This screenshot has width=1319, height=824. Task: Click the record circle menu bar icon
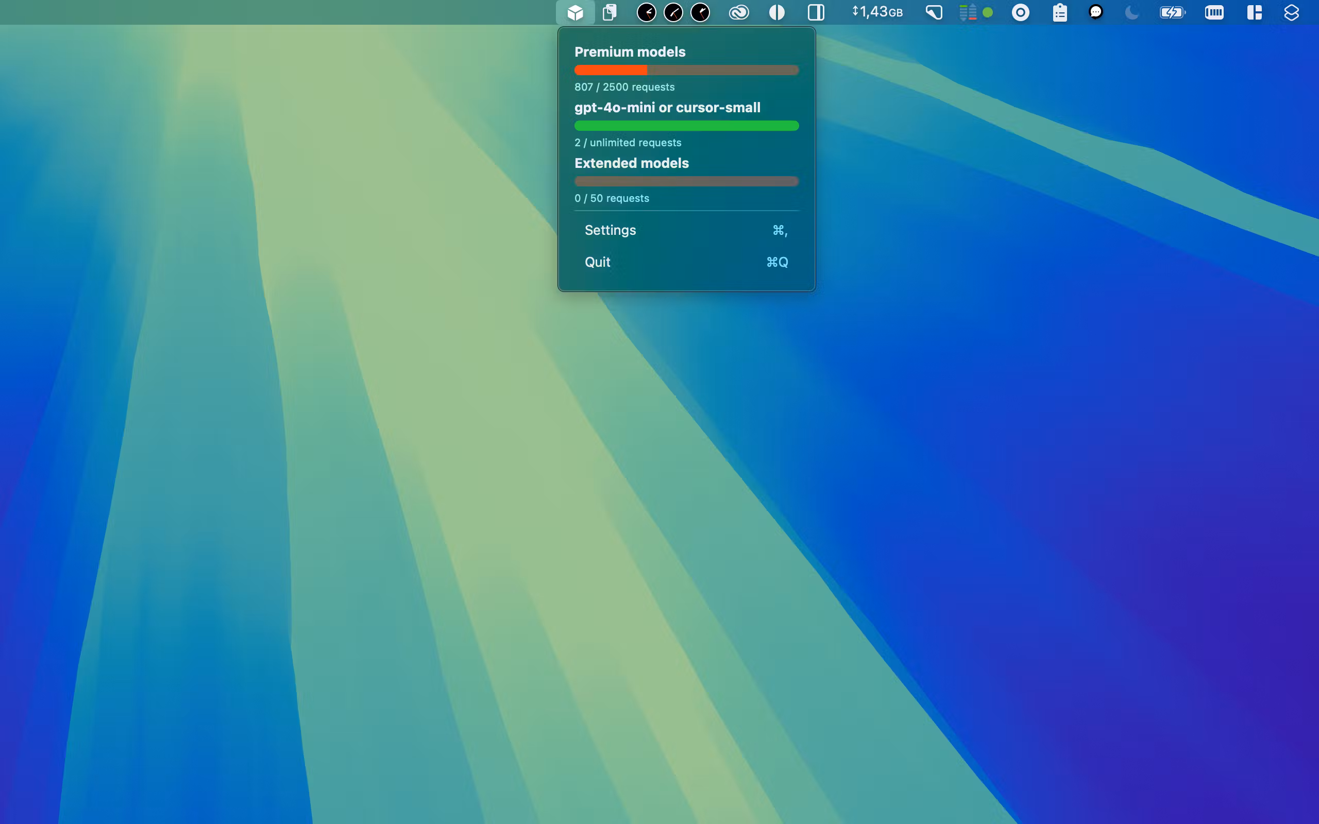pos(1020,12)
